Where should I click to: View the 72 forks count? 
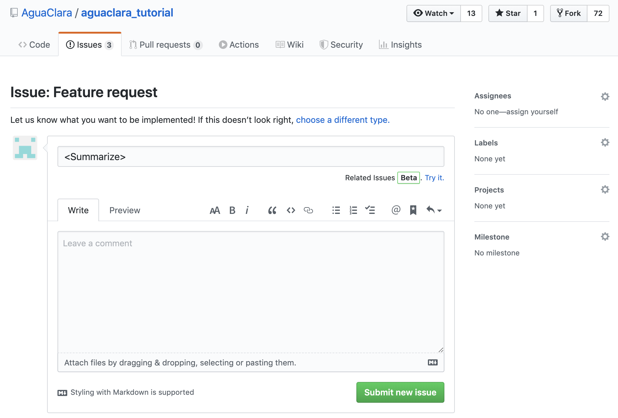pyautogui.click(x=598, y=13)
